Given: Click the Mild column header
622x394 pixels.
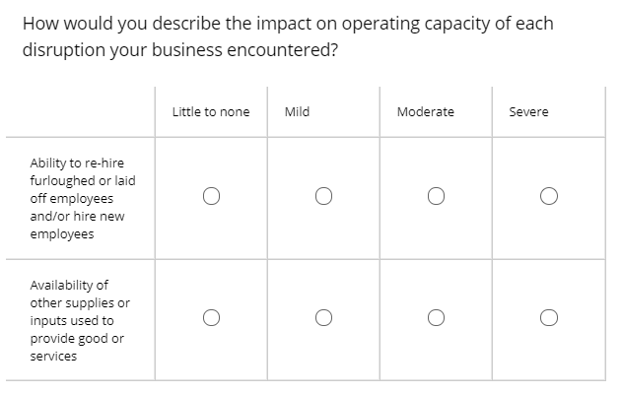Looking at the screenshot, I should tap(297, 112).
